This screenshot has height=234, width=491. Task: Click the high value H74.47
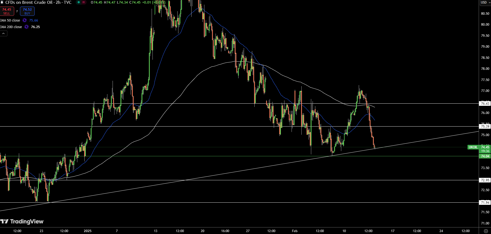pos(110,2)
